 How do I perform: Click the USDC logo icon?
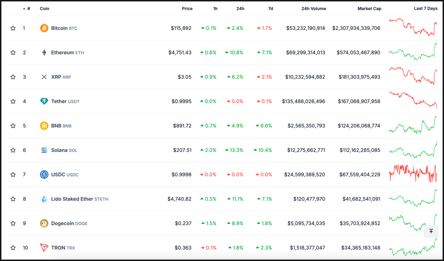point(44,174)
